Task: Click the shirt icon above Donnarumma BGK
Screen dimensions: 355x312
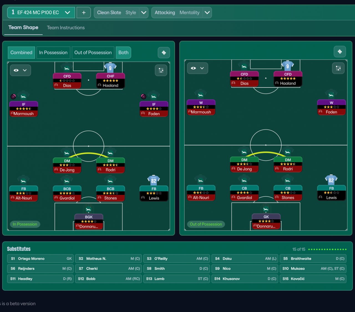Action: coord(88,209)
